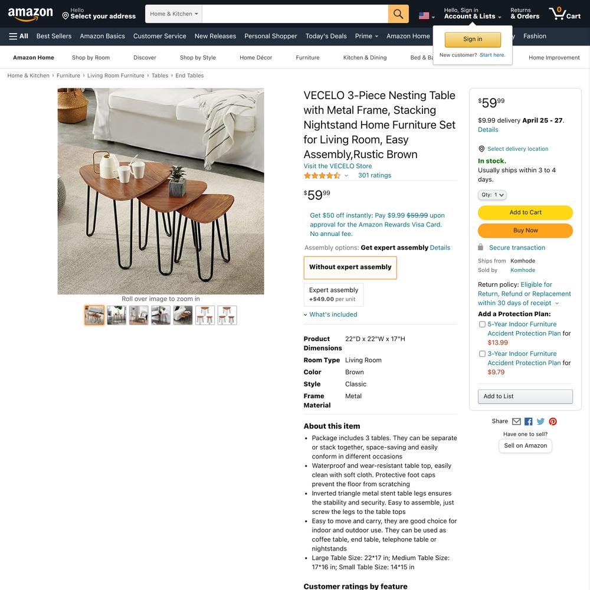Click the search text input field
Viewport: 590px width, 590px height.
295,14
